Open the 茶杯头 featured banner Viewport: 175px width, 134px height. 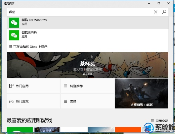click(x=87, y=65)
